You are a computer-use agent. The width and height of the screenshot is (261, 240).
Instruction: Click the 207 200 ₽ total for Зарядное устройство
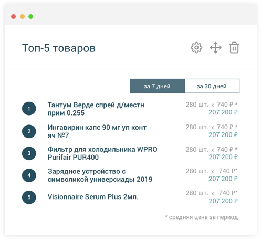click(x=223, y=179)
